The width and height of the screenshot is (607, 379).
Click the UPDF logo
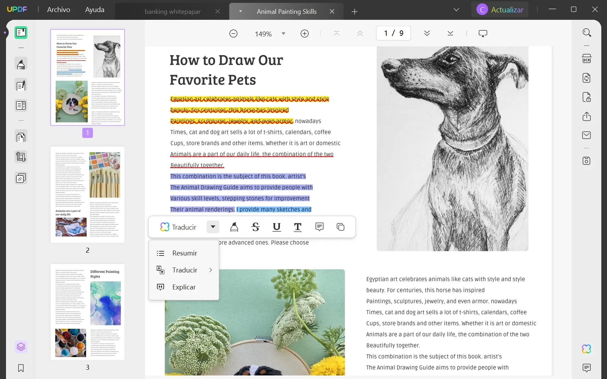pyautogui.click(x=17, y=9)
